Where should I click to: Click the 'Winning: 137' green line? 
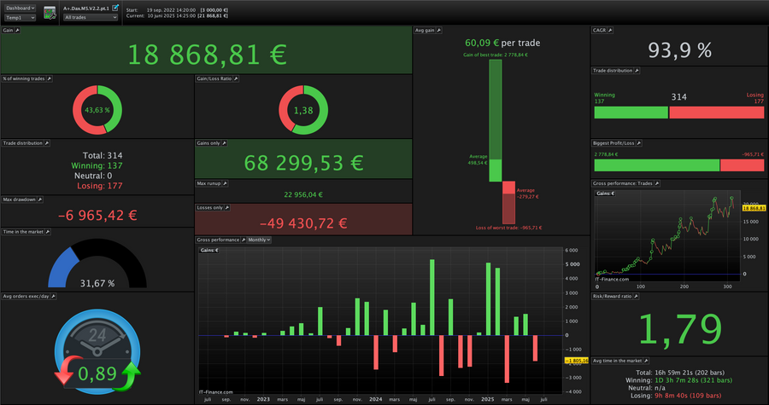pyautogui.click(x=97, y=165)
